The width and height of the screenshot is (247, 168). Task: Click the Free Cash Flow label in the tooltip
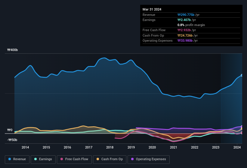(154, 30)
